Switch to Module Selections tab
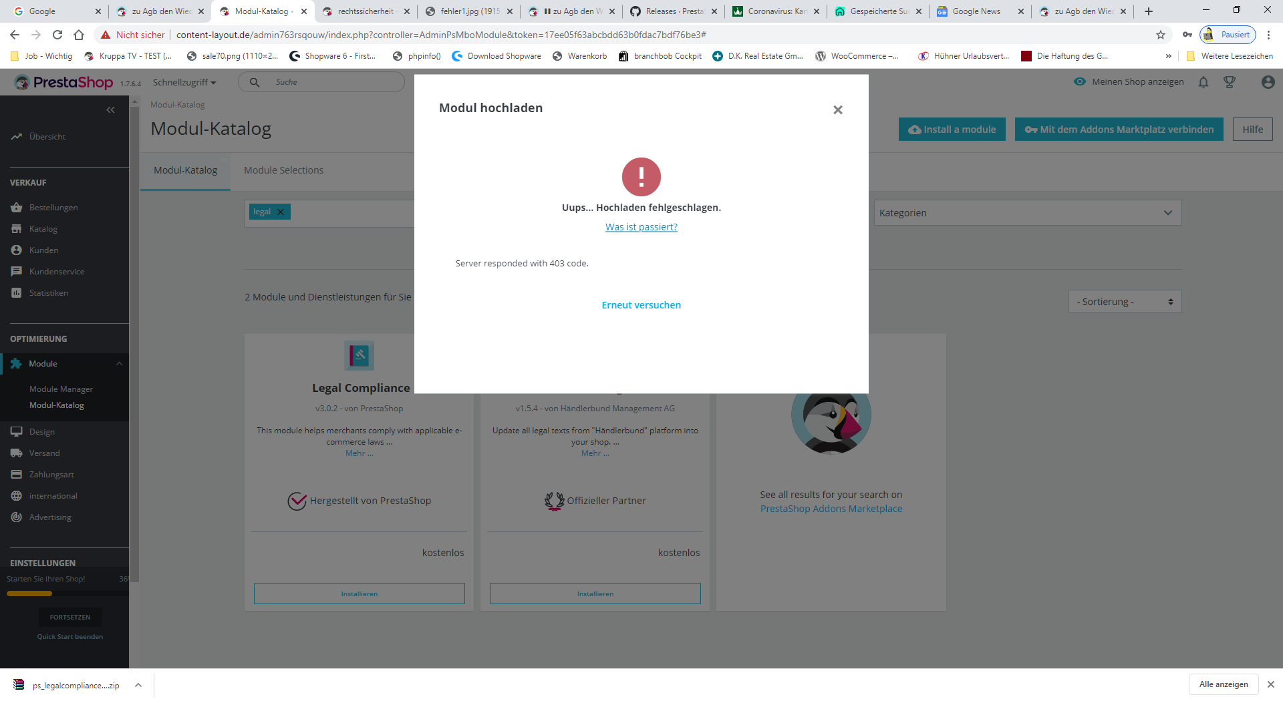Image resolution: width=1283 pixels, height=701 pixels. point(283,171)
